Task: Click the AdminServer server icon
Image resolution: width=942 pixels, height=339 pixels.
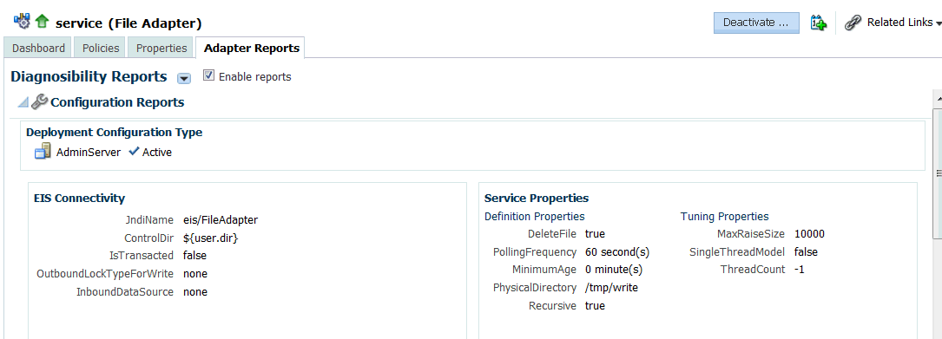Action: point(43,152)
